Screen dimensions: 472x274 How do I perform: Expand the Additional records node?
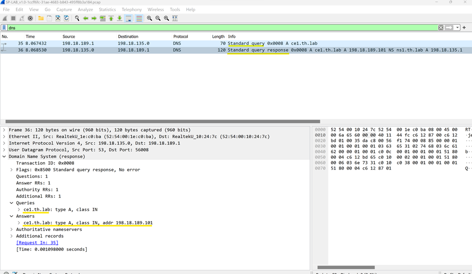(12, 236)
